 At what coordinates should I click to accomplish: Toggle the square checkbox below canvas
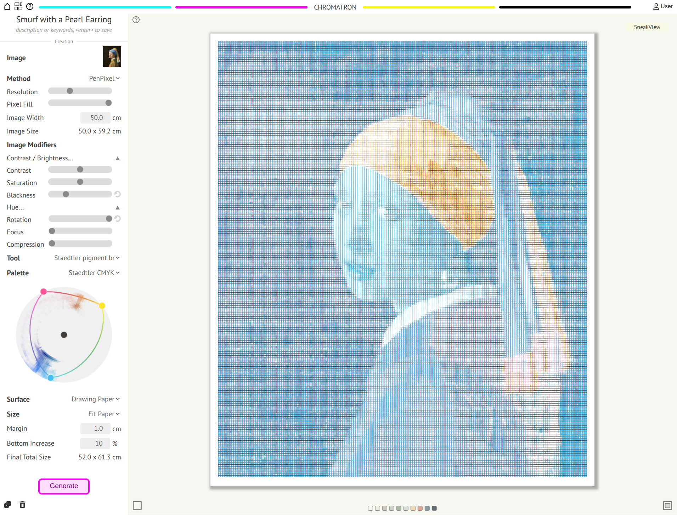tap(137, 505)
